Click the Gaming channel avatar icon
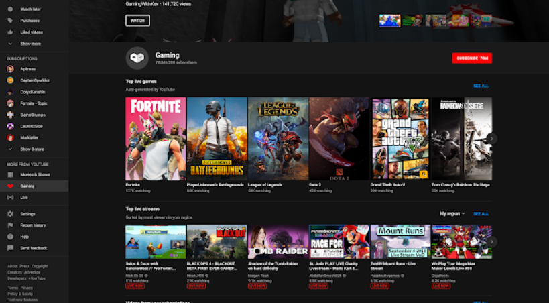The image size is (549, 303). click(x=137, y=58)
